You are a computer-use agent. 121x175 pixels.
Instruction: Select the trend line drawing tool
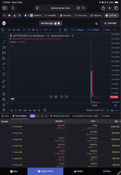point(4,42)
